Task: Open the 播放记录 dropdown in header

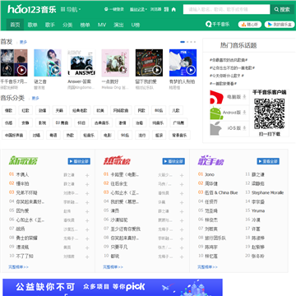Action: (x=138, y=9)
